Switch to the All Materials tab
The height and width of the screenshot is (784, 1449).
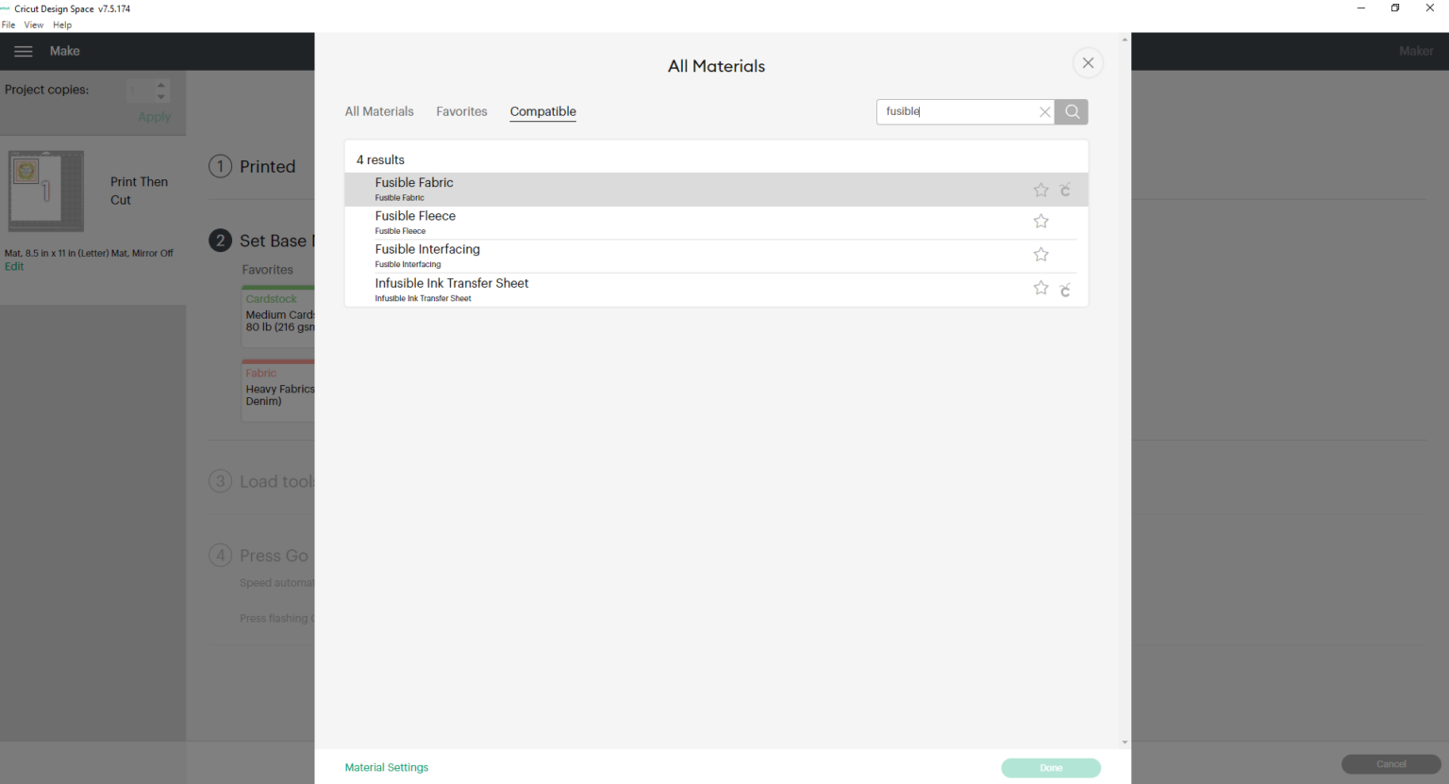click(x=379, y=111)
